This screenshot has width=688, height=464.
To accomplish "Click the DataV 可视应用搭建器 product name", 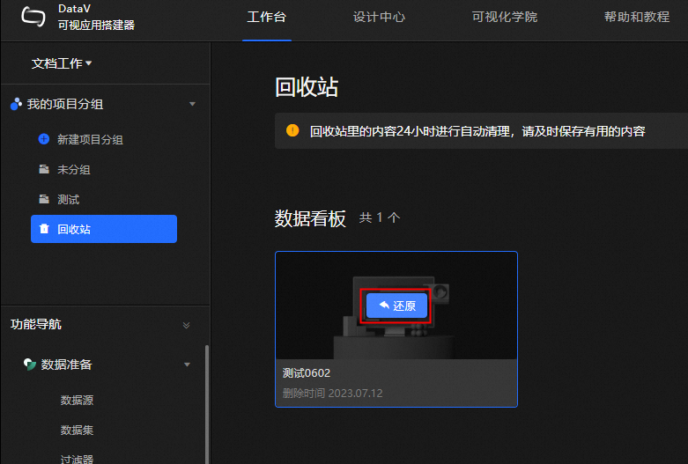I will (x=96, y=17).
